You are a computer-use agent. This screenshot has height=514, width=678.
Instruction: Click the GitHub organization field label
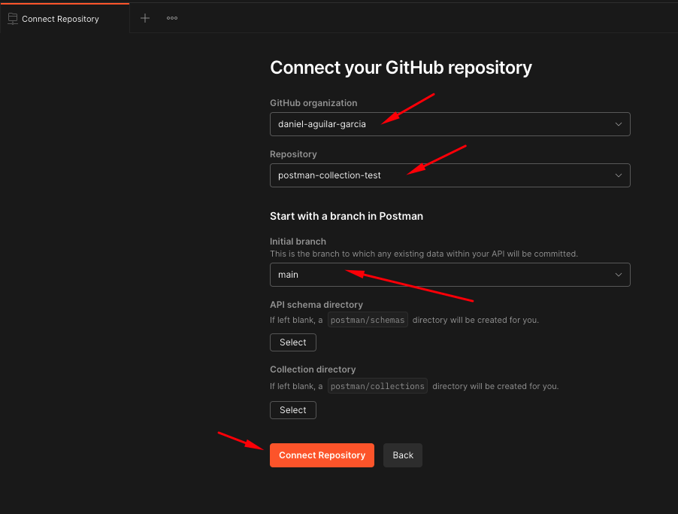pyautogui.click(x=313, y=103)
